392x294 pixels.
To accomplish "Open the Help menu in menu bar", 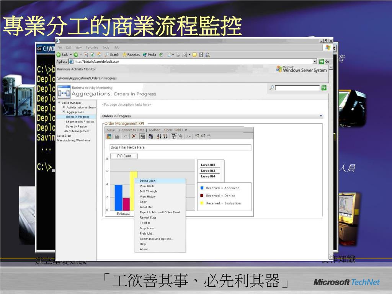I will [x=116, y=47].
